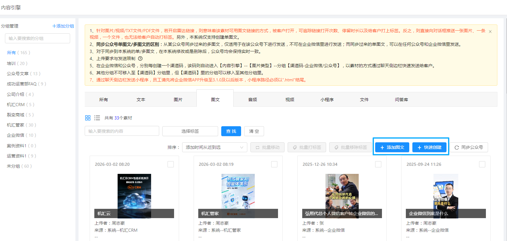Click the 同步公众号 refresh button

469,147
